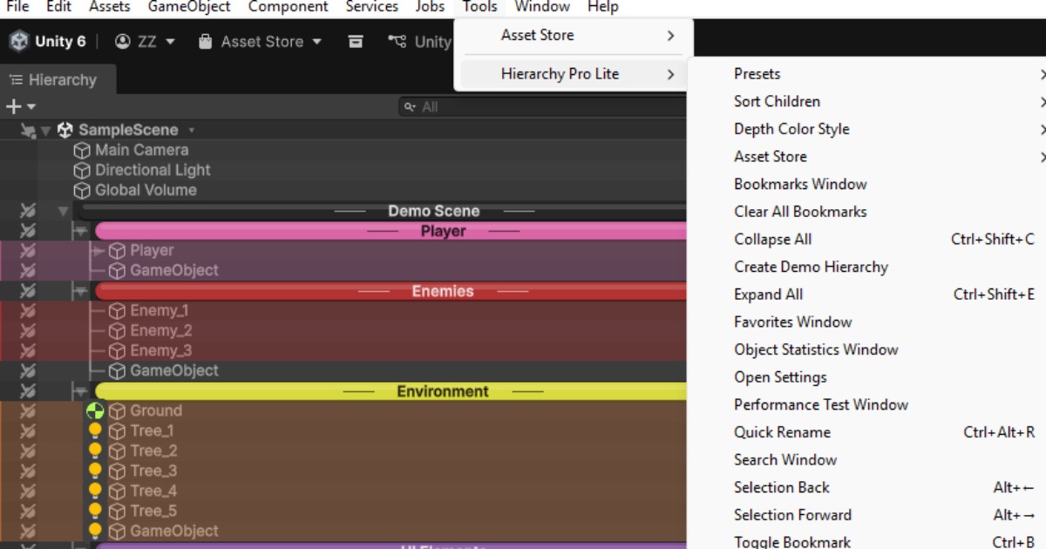Collapse the Demo Scene foldout triangle

tap(63, 211)
